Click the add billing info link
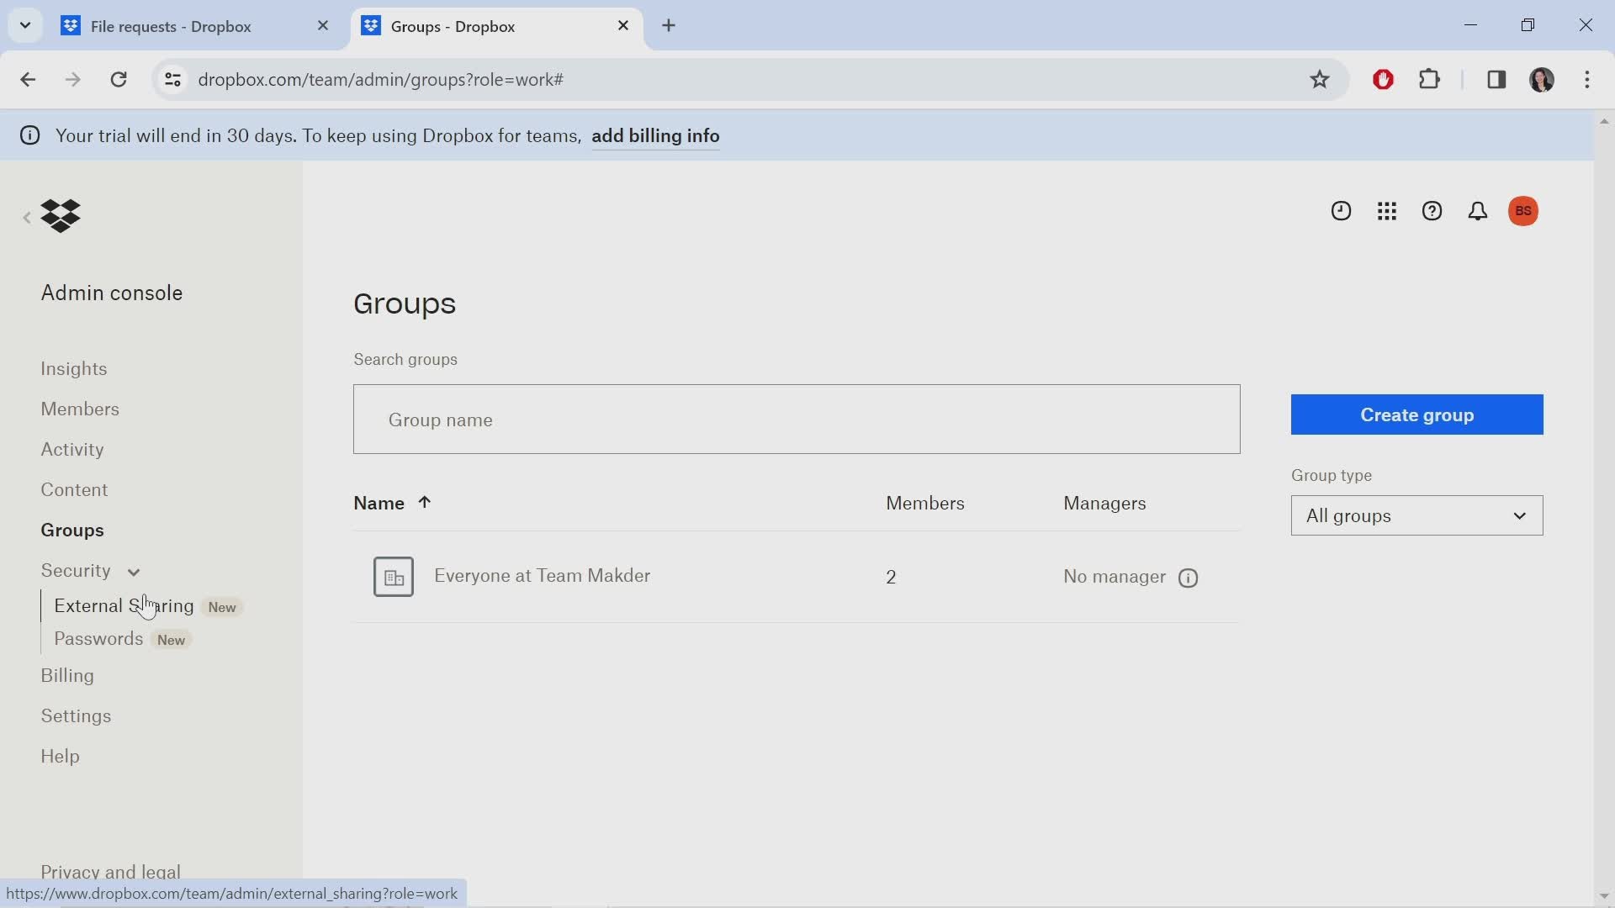This screenshot has height=908, width=1615. pos(654,135)
